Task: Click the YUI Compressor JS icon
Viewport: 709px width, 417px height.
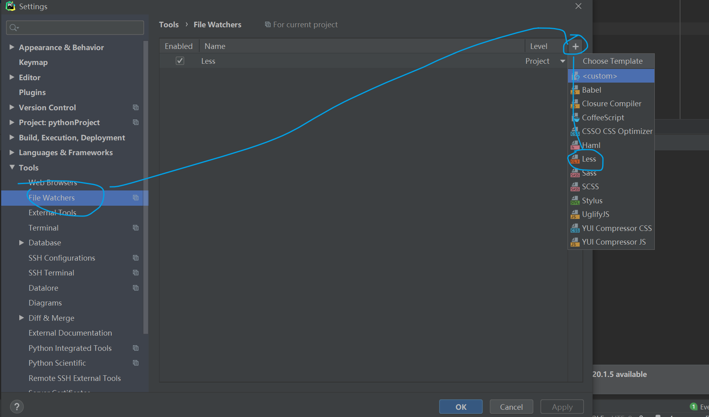Action: click(575, 242)
